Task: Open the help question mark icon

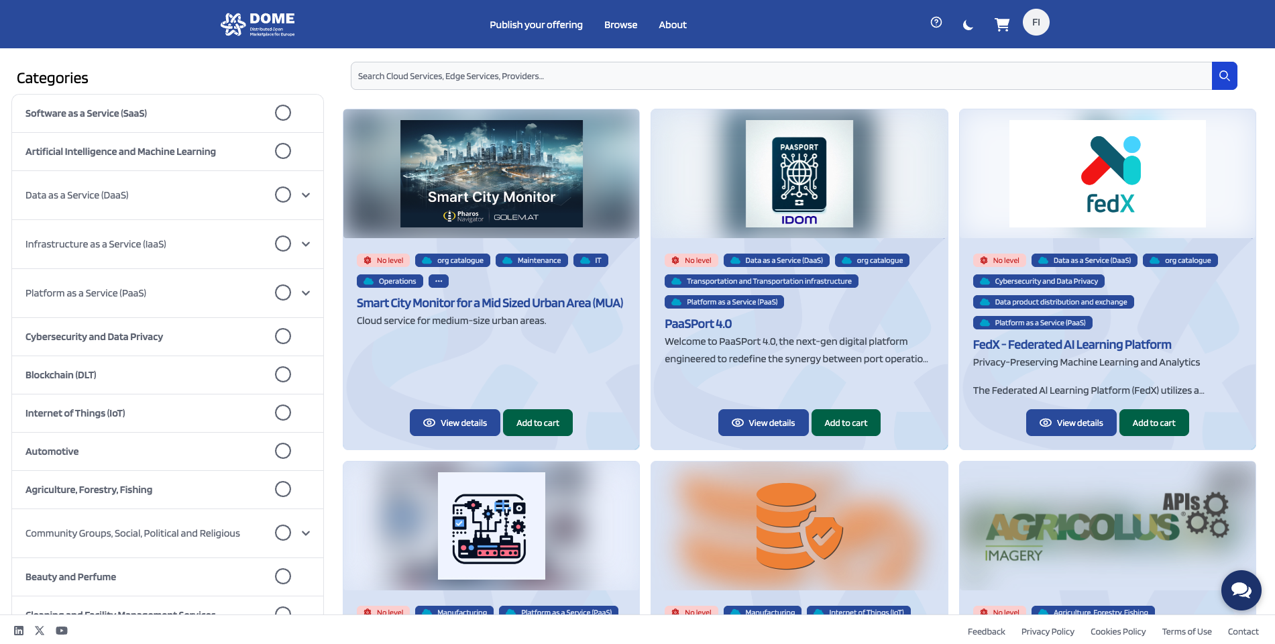Action: (936, 22)
